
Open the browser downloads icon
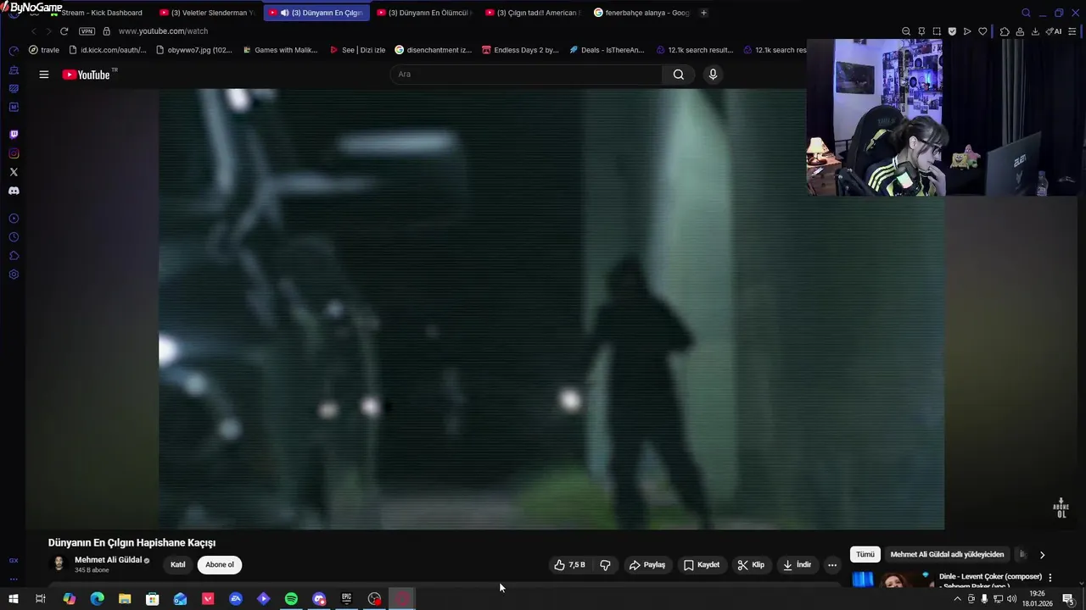pyautogui.click(x=1035, y=31)
